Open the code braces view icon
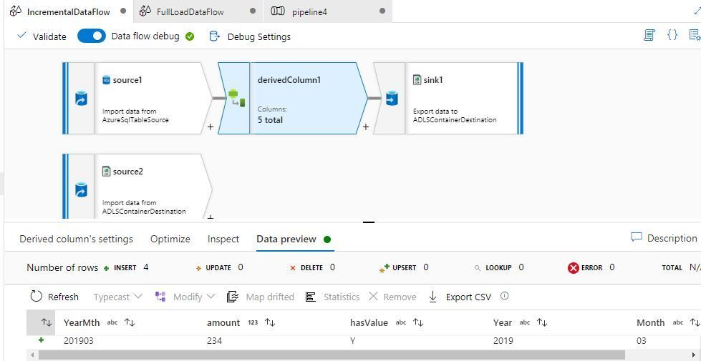701x361 pixels. (672, 35)
